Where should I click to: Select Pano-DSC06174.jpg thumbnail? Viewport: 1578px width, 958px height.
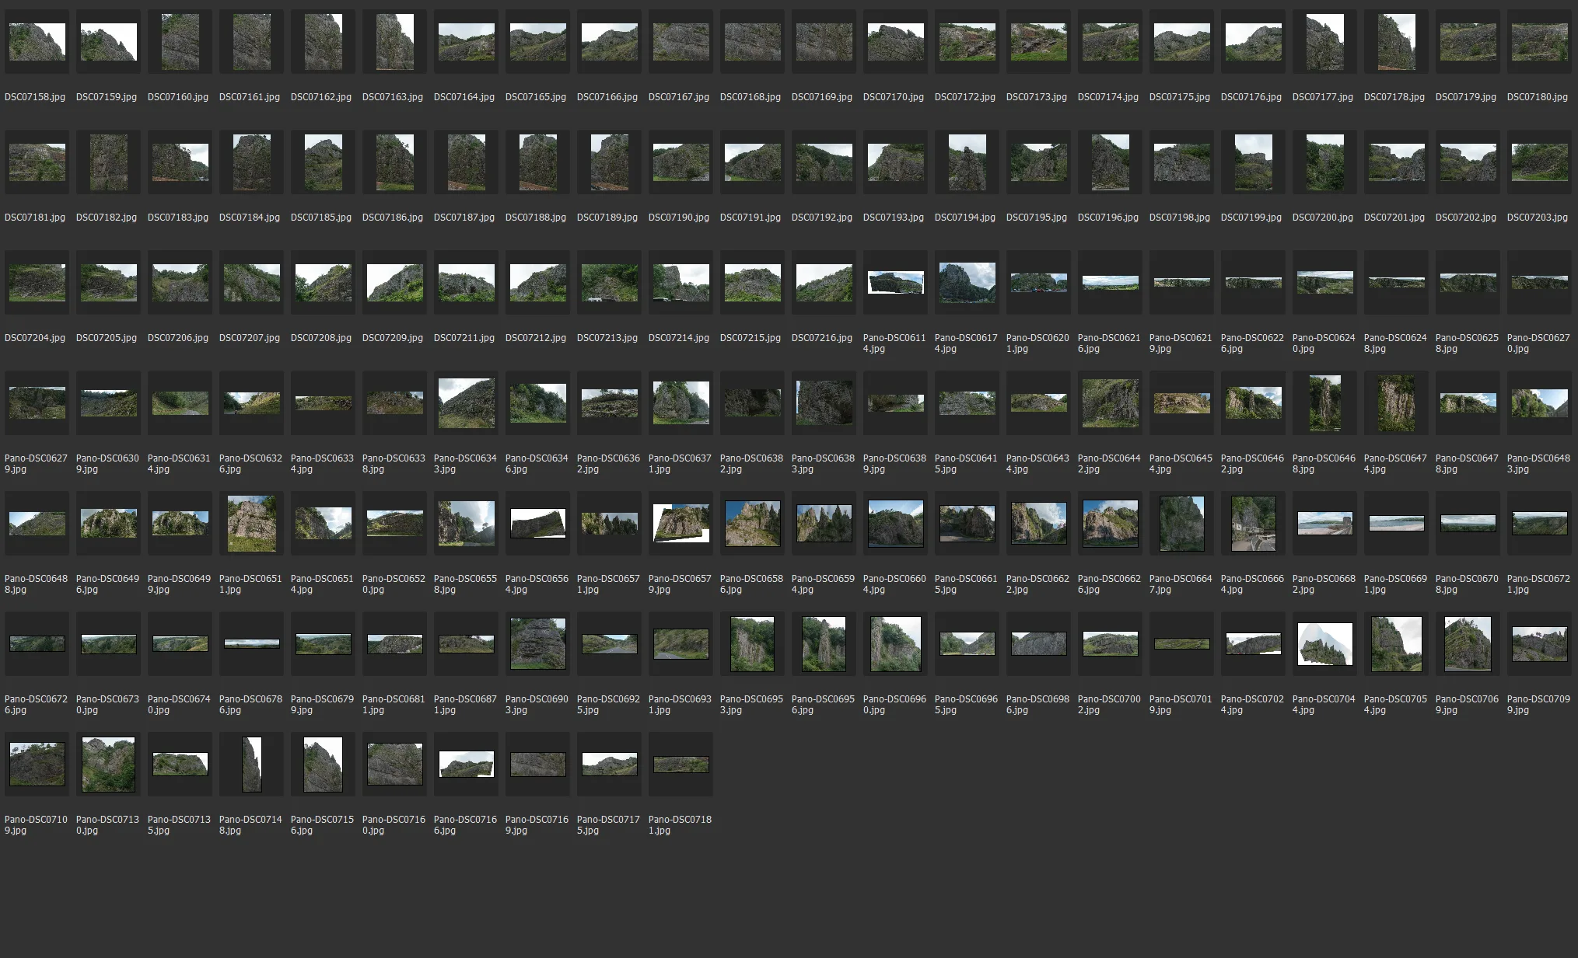point(967,283)
